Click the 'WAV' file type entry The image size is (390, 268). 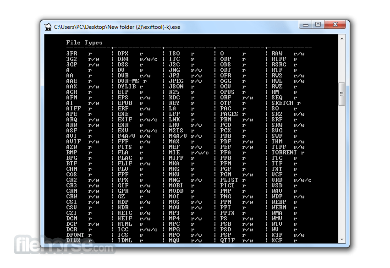coord(277,191)
